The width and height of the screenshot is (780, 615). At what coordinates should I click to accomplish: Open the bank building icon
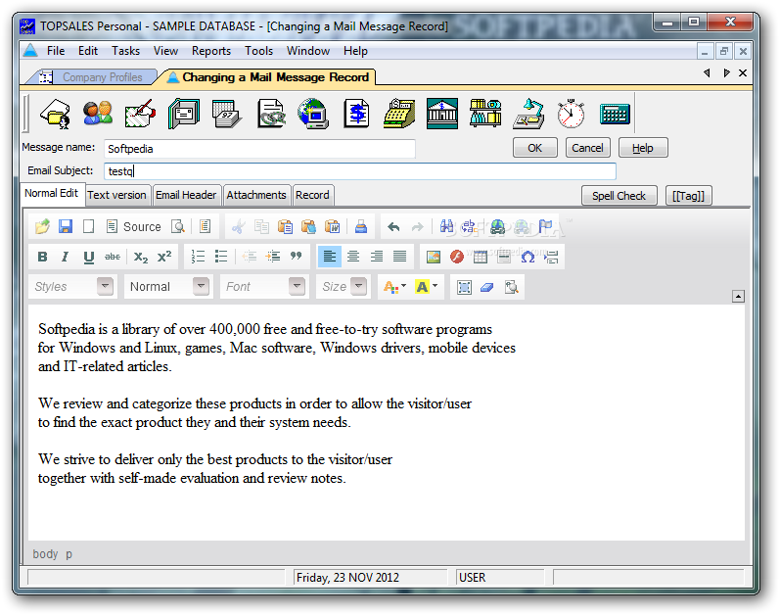(442, 114)
